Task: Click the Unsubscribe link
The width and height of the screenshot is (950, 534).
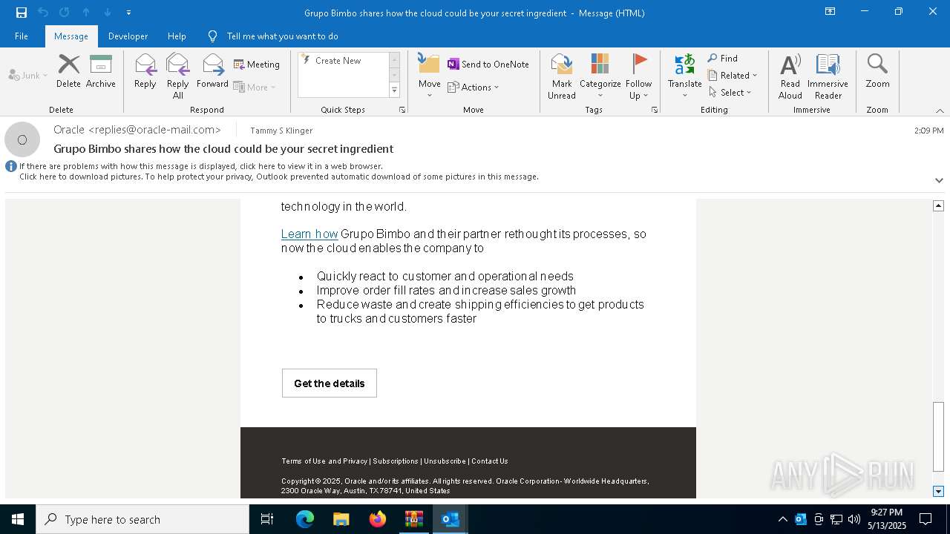Action: [445, 461]
